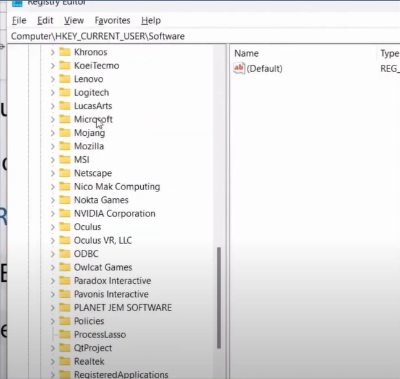This screenshot has height=379, width=400.
Task: Select the Nokta Games key label
Action: [x=101, y=200]
